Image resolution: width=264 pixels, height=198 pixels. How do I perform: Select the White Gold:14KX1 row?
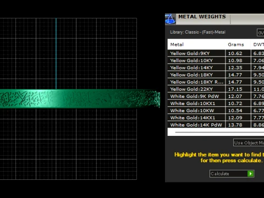pyautogui.click(x=216, y=118)
